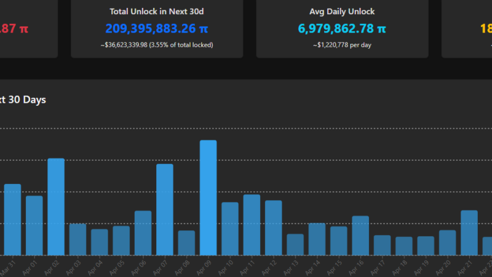Select the Apr 11 bar
The height and width of the screenshot is (277, 492).
tap(252, 225)
